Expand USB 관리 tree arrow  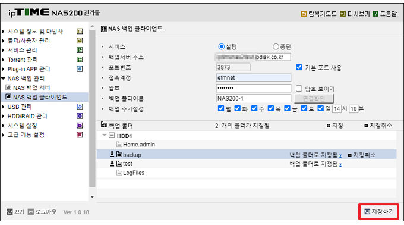tap(3, 107)
